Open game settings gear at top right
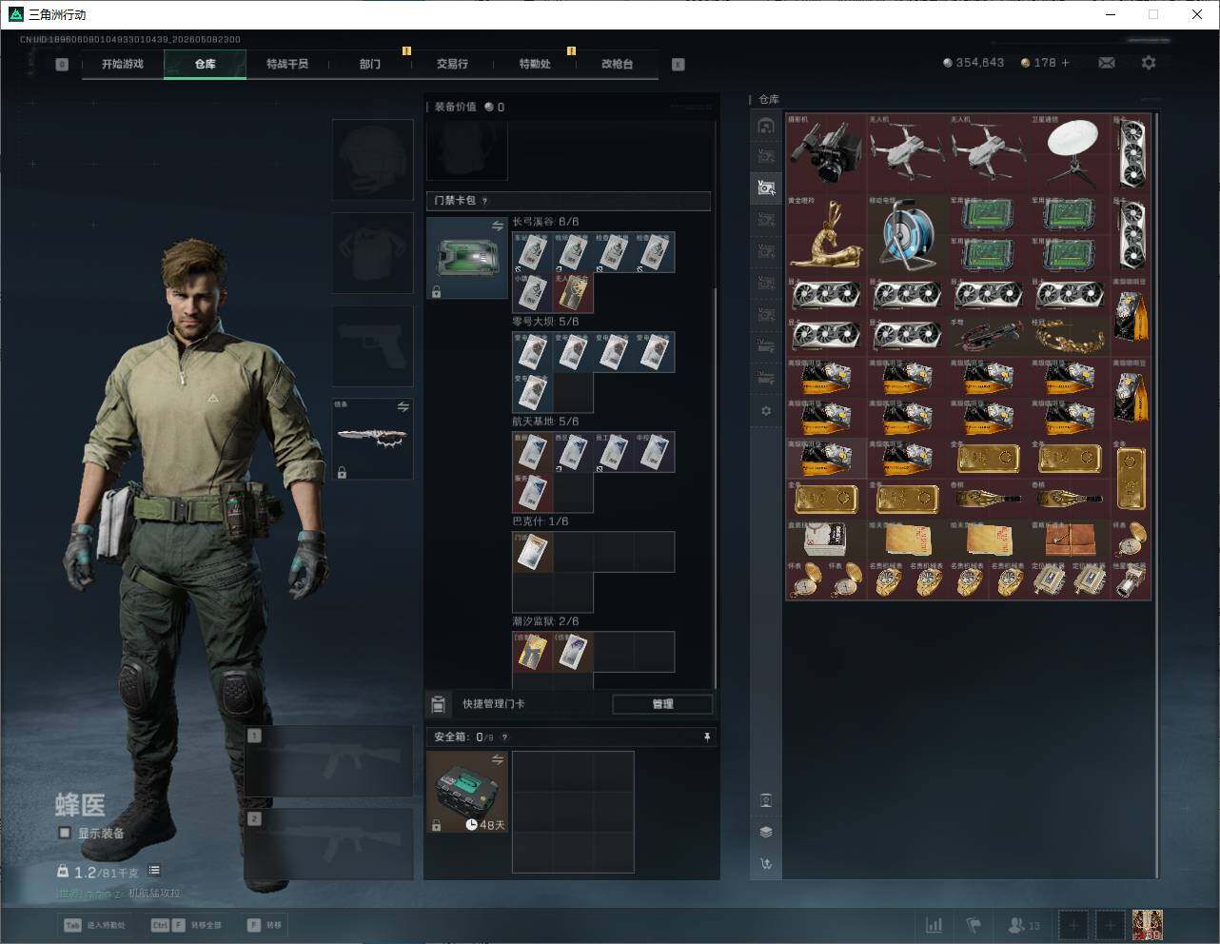Viewport: 1220px width, 944px height. pyautogui.click(x=1149, y=63)
